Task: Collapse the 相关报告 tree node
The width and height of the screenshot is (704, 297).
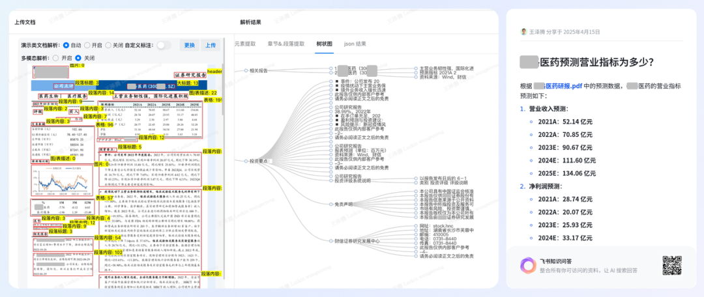Action: click(246, 70)
